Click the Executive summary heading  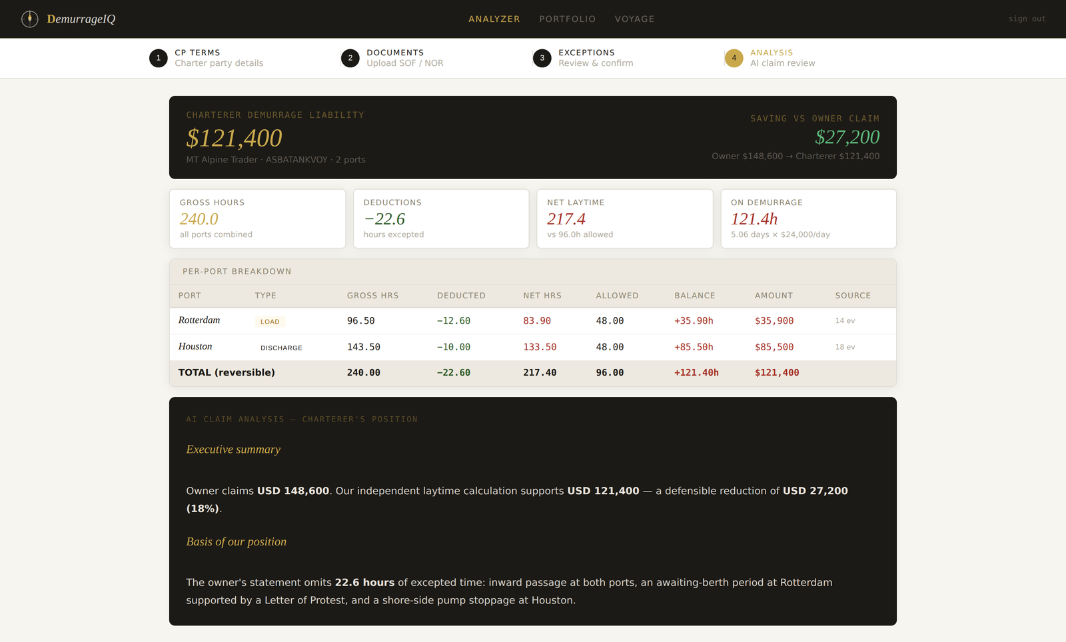(233, 450)
